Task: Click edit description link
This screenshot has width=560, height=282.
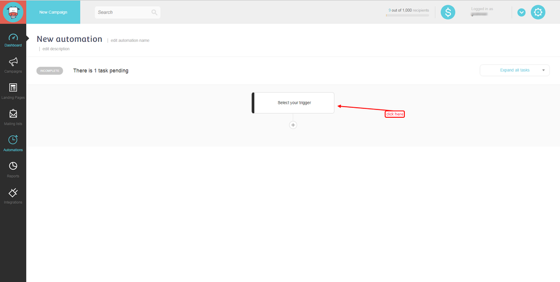Action: [x=55, y=49]
